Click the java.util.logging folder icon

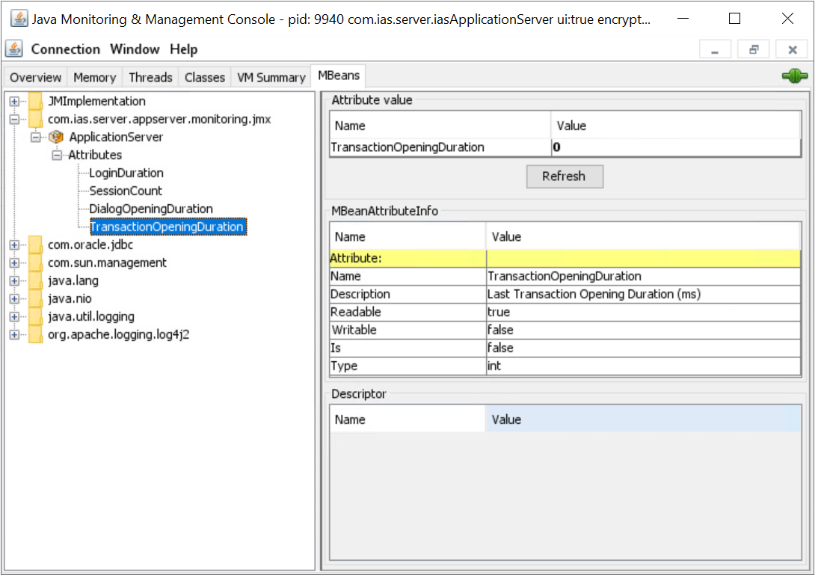pos(35,316)
